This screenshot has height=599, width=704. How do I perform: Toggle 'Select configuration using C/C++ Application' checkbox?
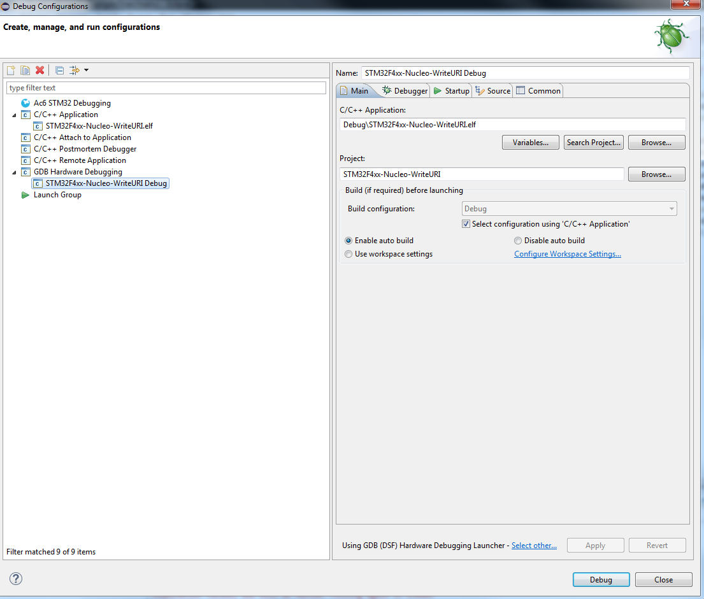click(466, 224)
